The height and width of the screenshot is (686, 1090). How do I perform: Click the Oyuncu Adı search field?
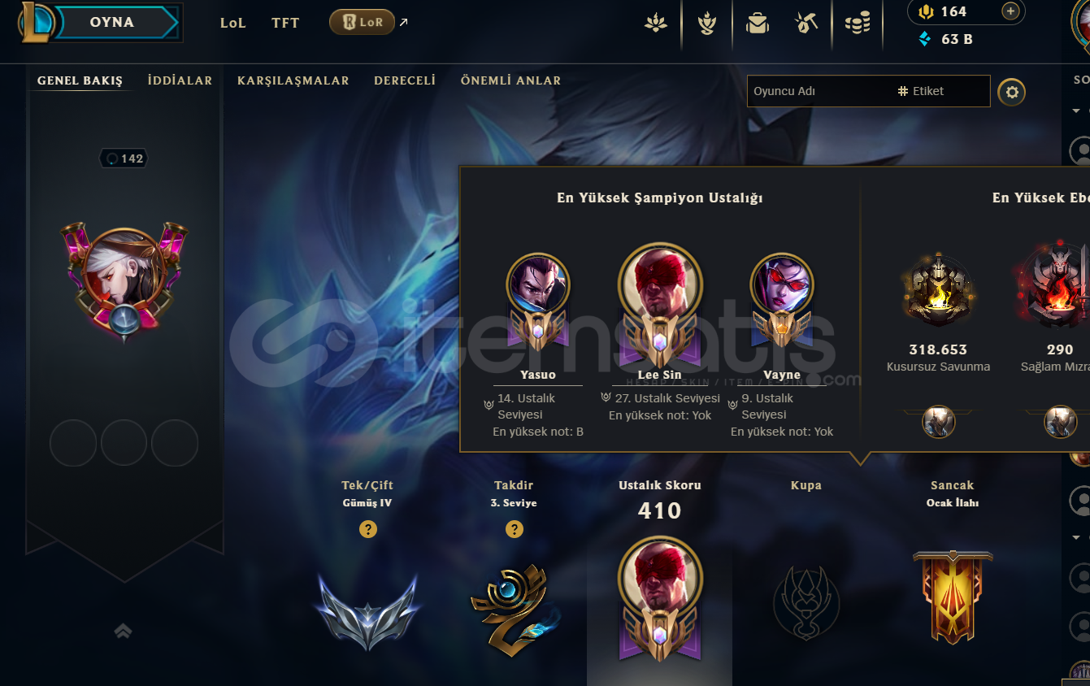point(819,91)
